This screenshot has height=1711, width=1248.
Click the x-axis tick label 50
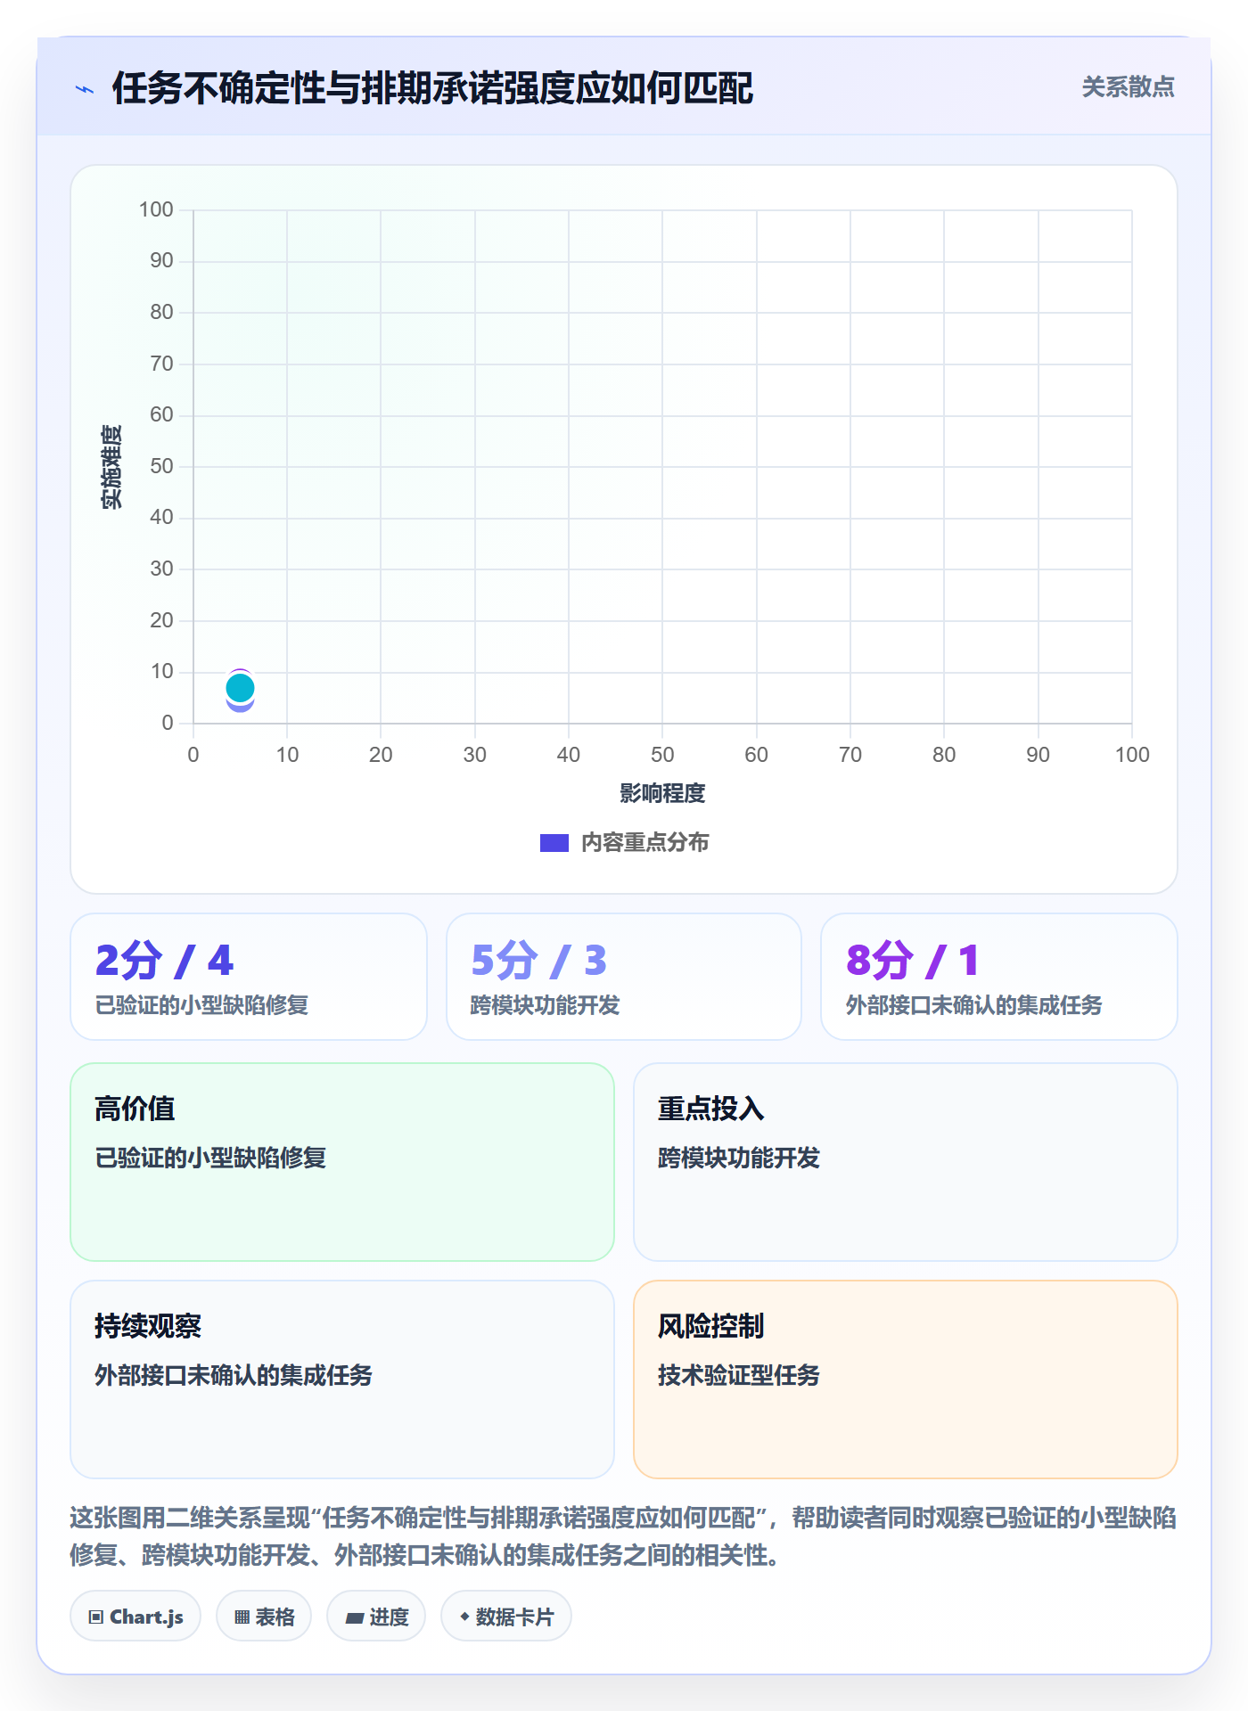[662, 755]
